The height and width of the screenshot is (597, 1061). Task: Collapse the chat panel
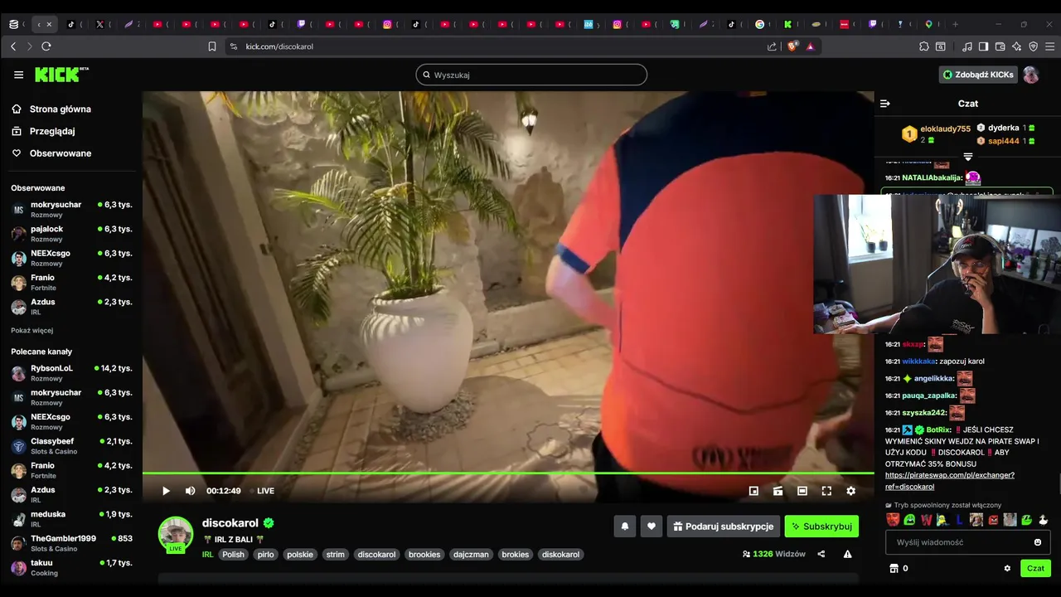point(884,104)
